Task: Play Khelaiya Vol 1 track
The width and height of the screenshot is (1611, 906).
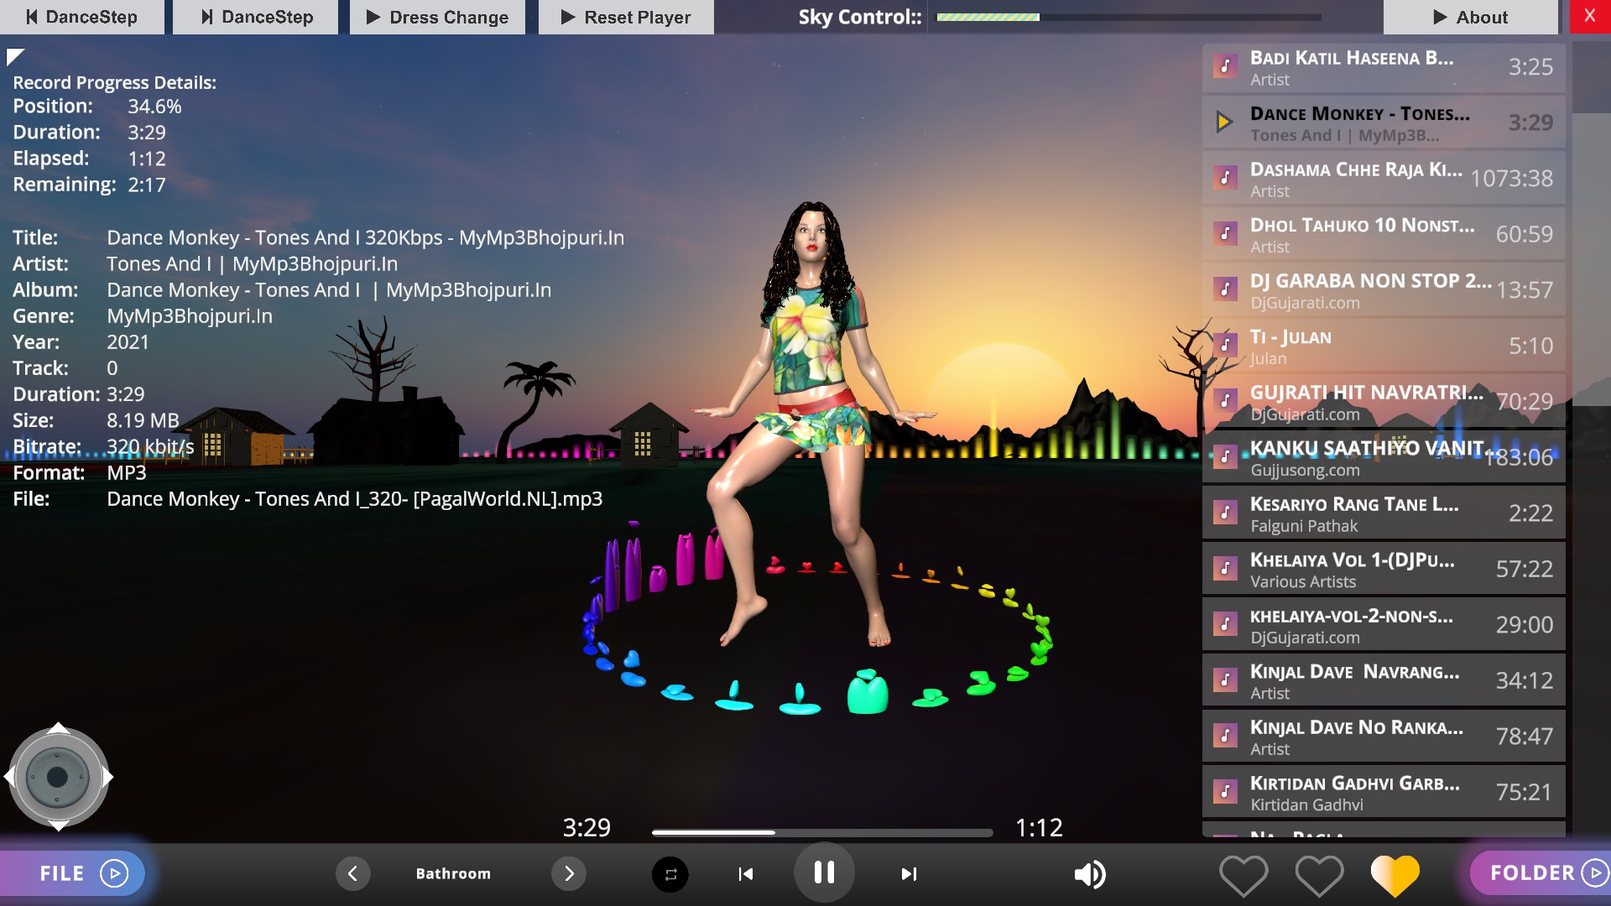Action: [x=1384, y=569]
